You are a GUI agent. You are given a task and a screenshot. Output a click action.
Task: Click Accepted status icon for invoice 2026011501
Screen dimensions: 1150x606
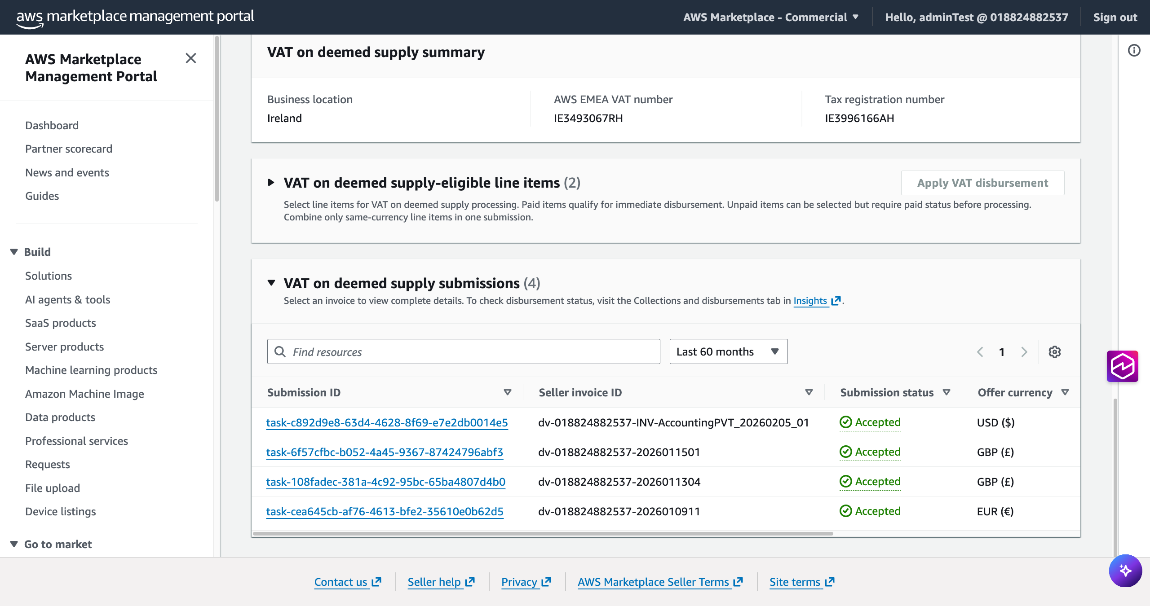point(846,452)
